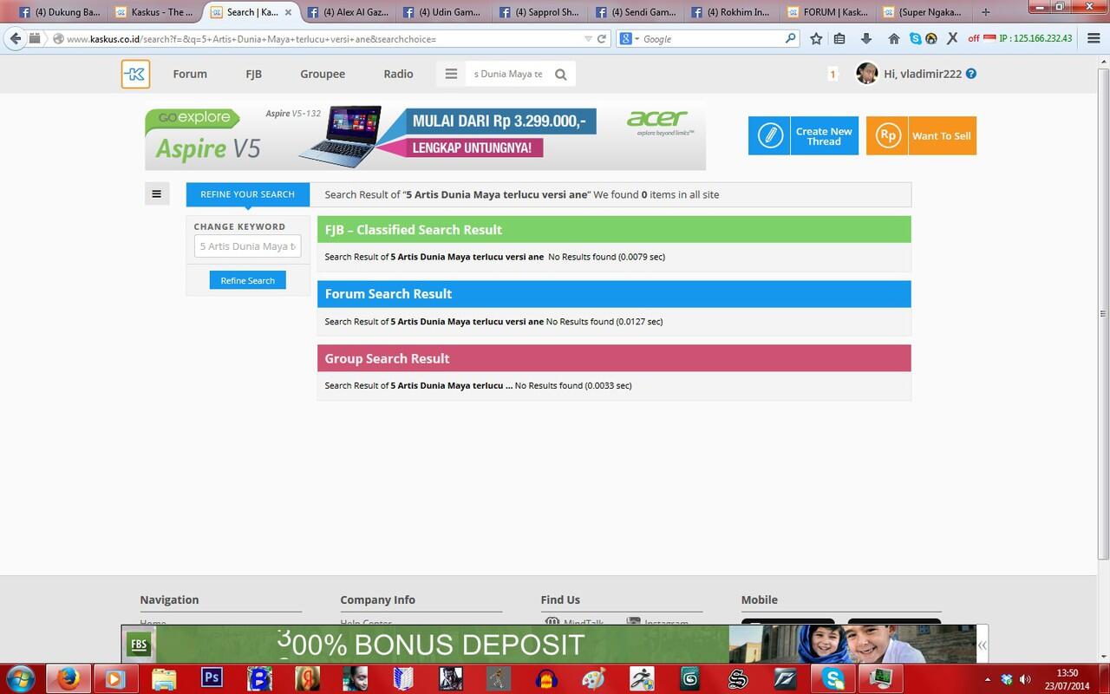Screen dimensions: 1110x694
Task: Switch to the Sapprol Sh... tab
Action: pos(539,12)
